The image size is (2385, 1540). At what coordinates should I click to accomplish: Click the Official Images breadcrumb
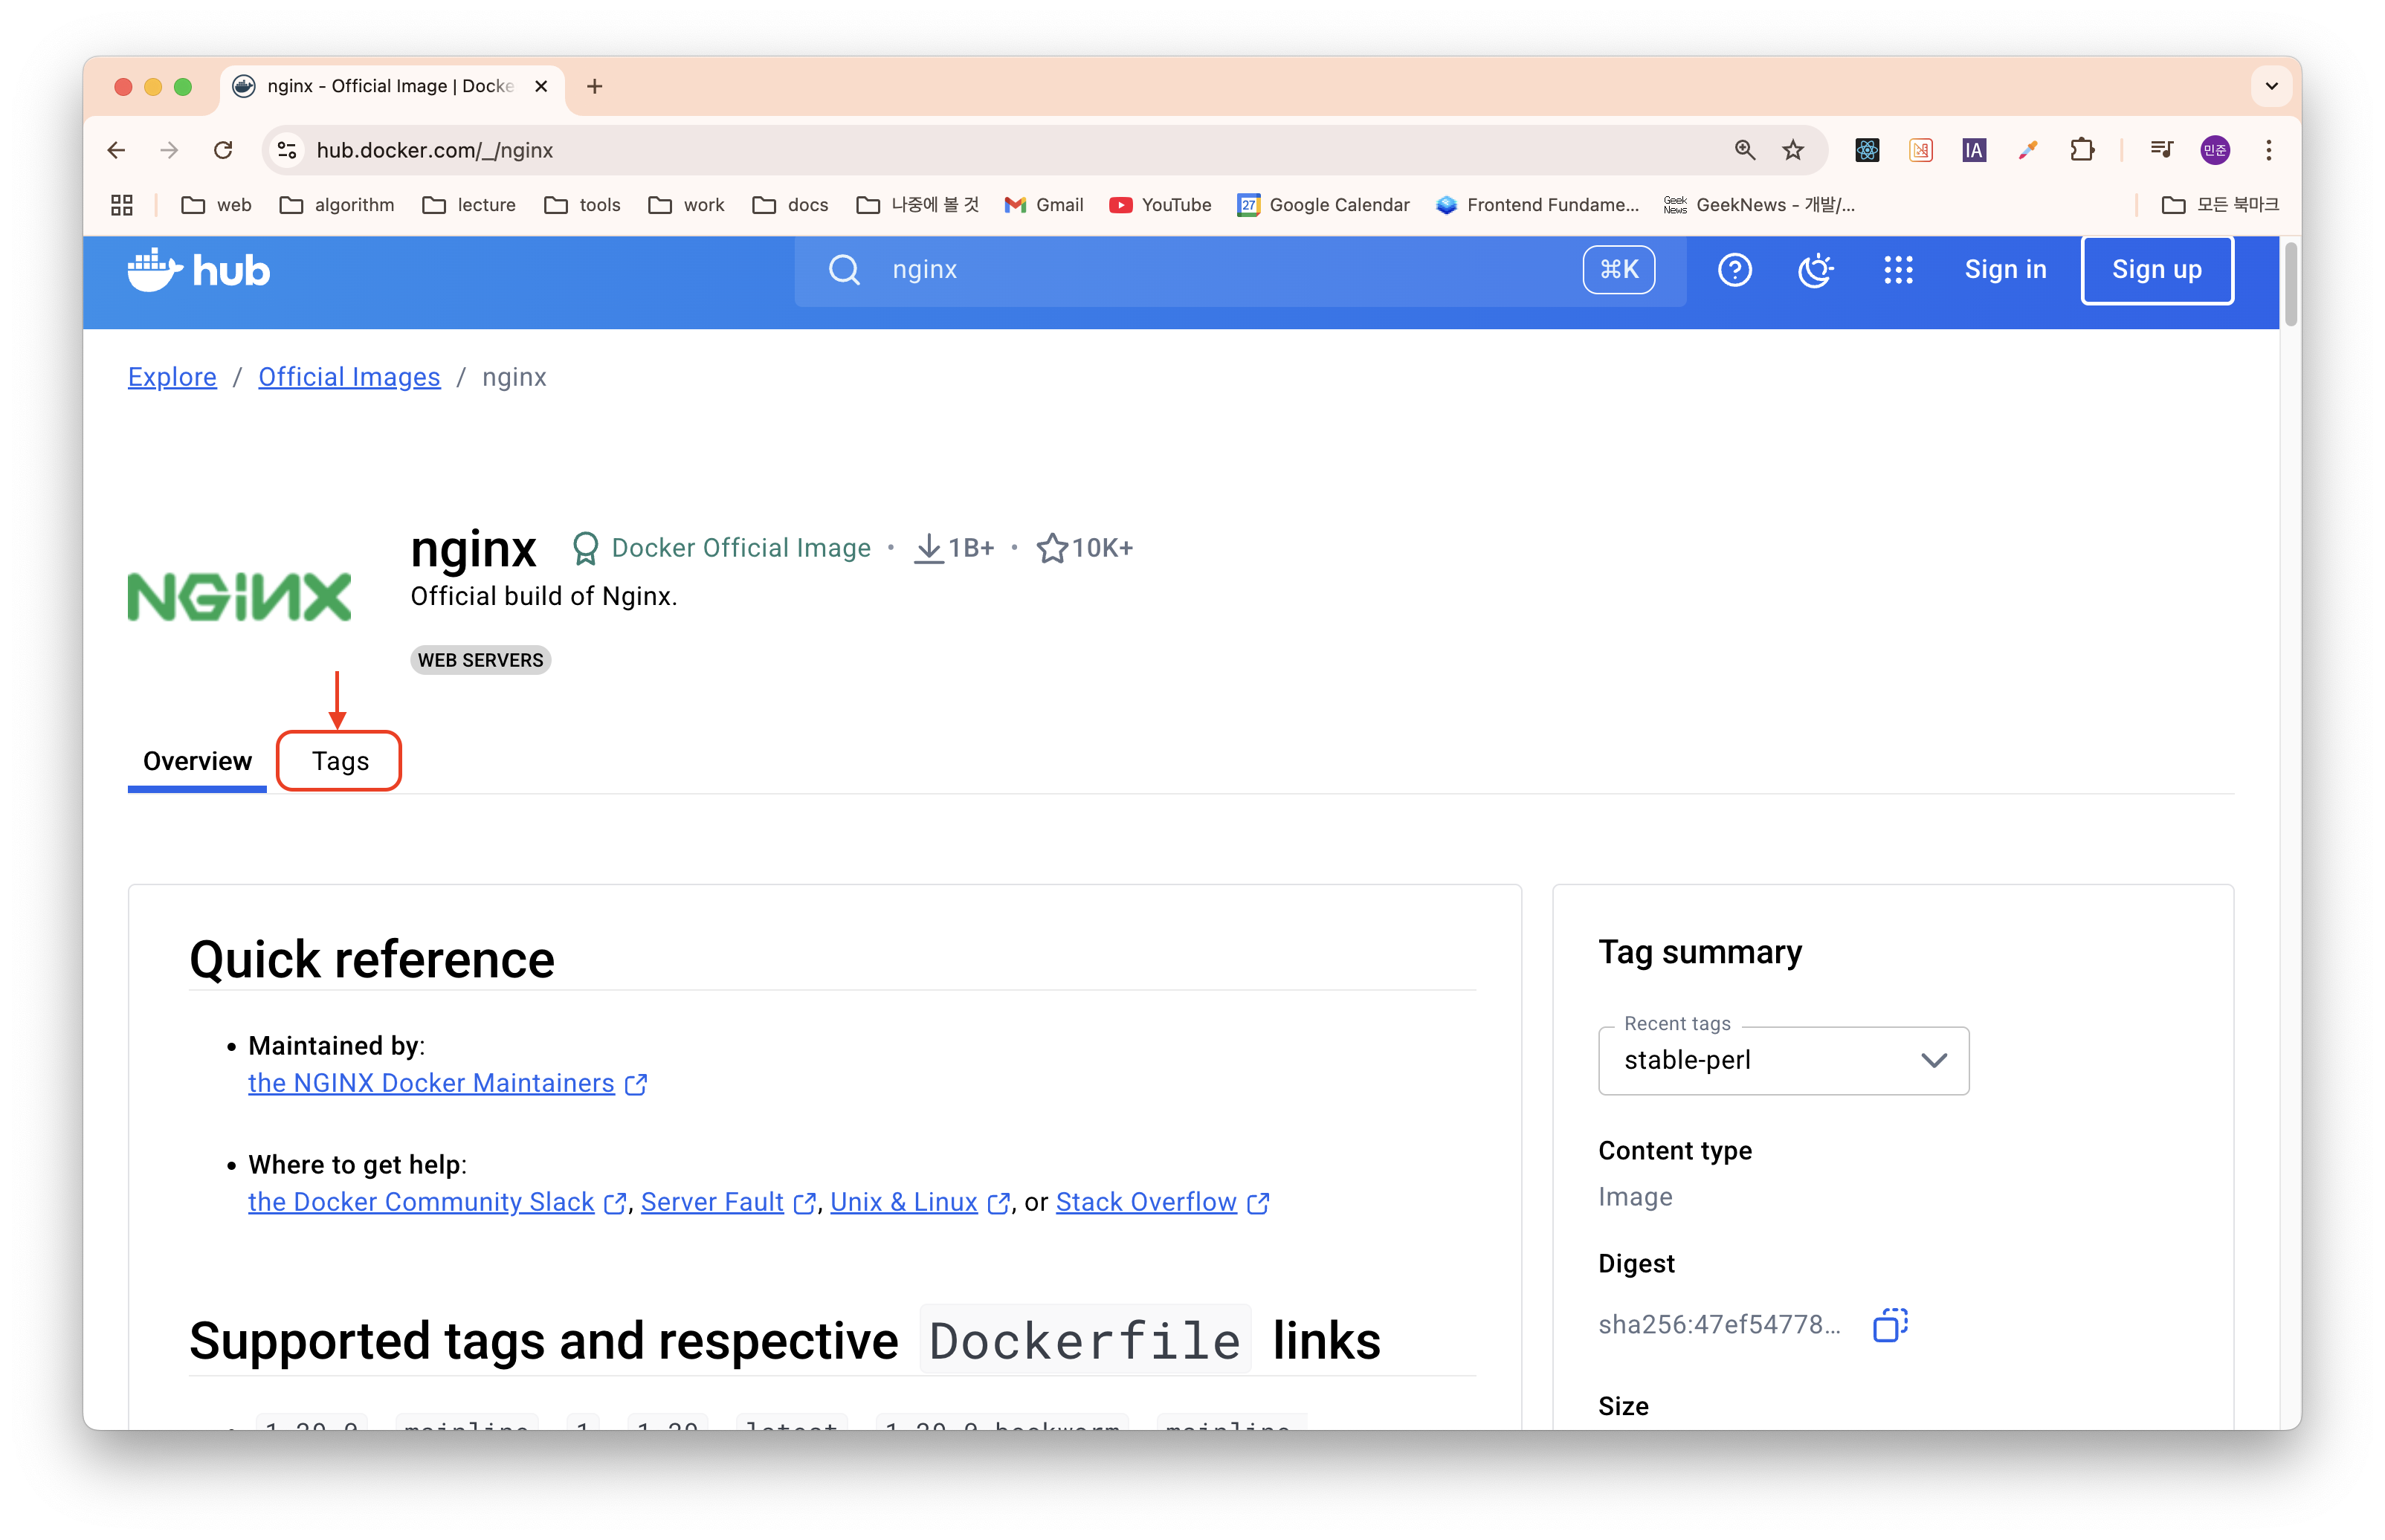click(x=349, y=377)
